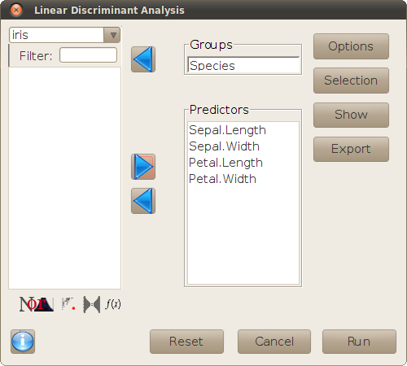Click right arrow to add predictors
Image resolution: width=407 pixels, height=366 pixels.
click(x=143, y=167)
